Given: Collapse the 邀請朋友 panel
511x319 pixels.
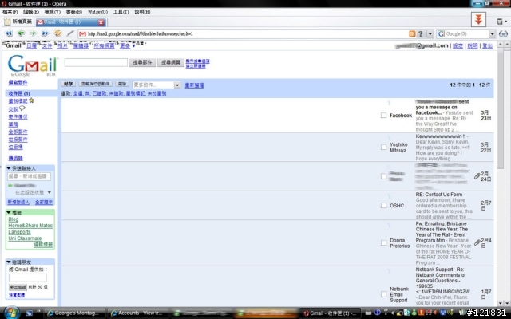Looking at the screenshot, I should click(x=9, y=262).
